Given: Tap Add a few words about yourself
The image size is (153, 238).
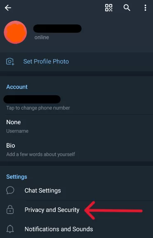Looking at the screenshot, I should point(40,154).
